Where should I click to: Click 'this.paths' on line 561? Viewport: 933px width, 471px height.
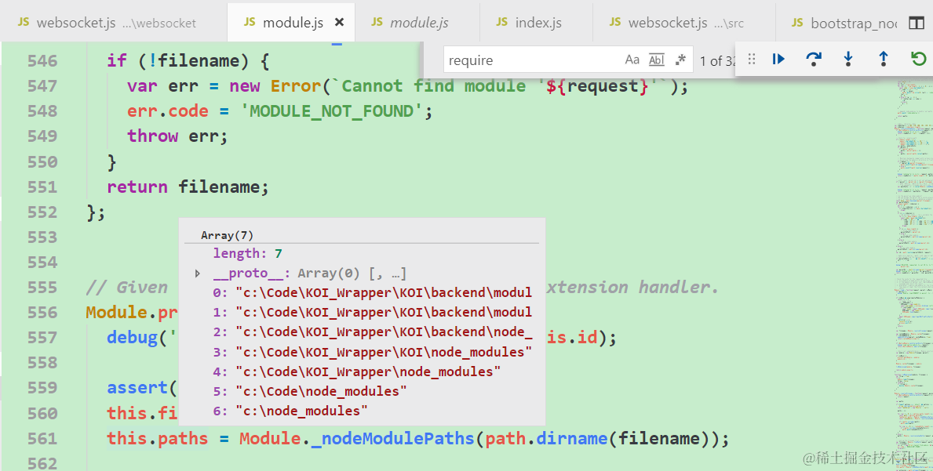pos(158,438)
